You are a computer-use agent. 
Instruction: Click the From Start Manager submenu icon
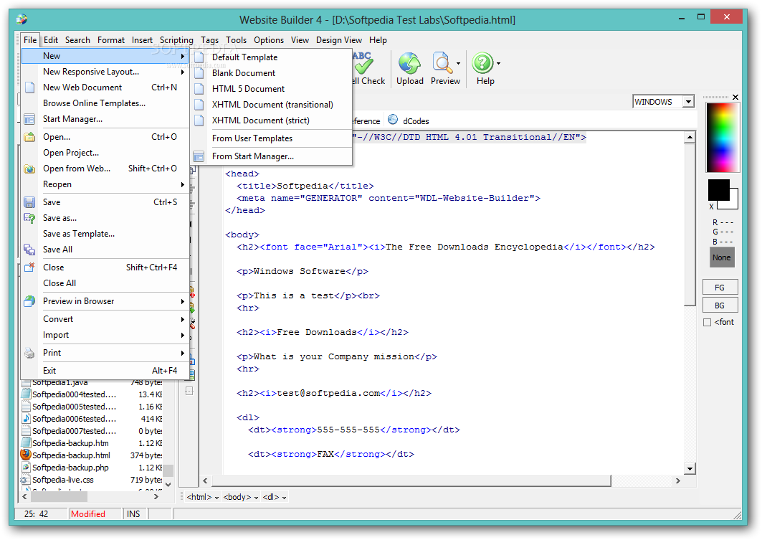[x=199, y=156]
